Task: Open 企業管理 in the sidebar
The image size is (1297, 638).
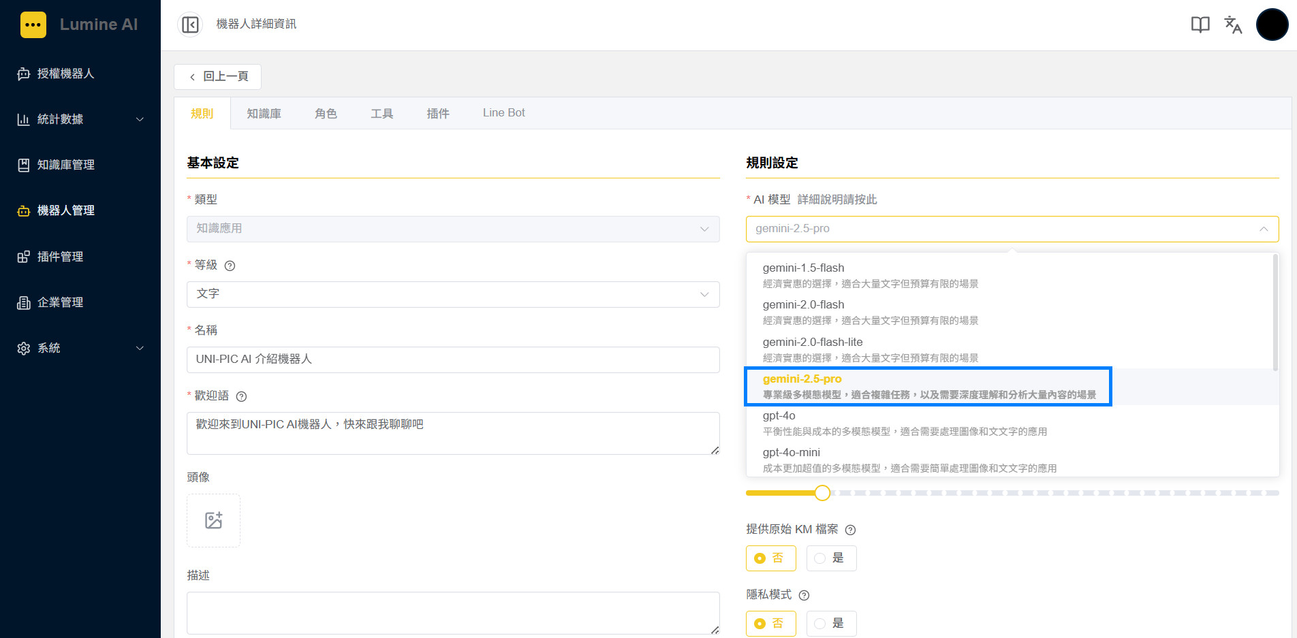Action: pyautogui.click(x=80, y=302)
